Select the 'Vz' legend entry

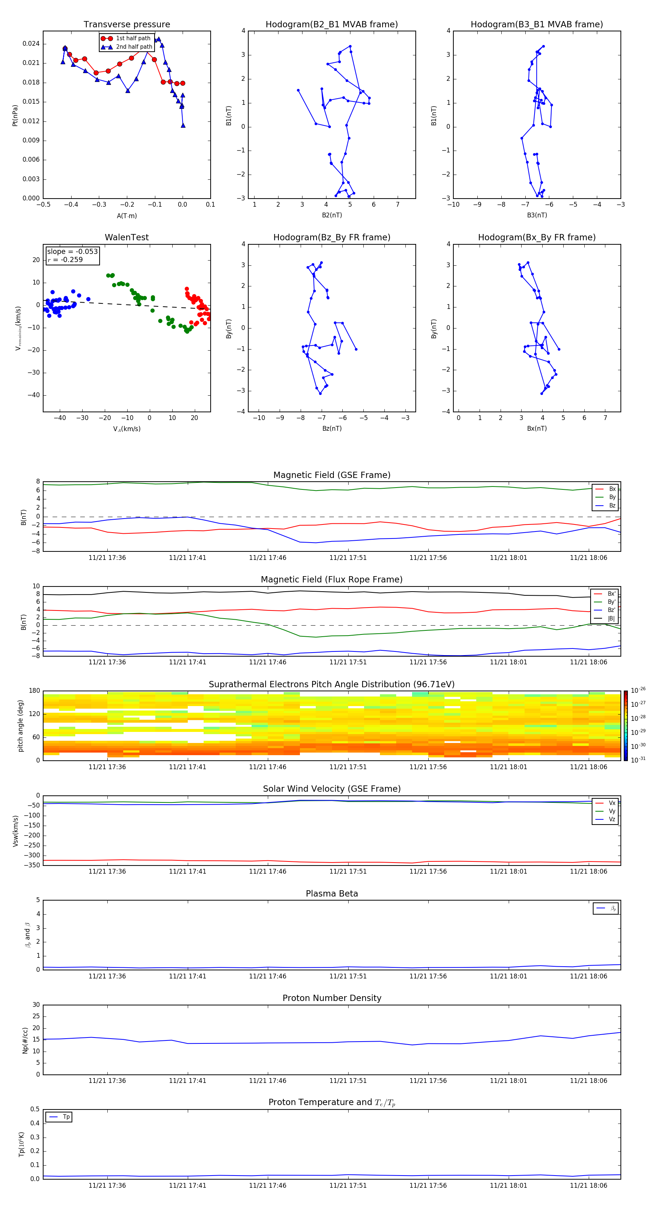point(605,819)
